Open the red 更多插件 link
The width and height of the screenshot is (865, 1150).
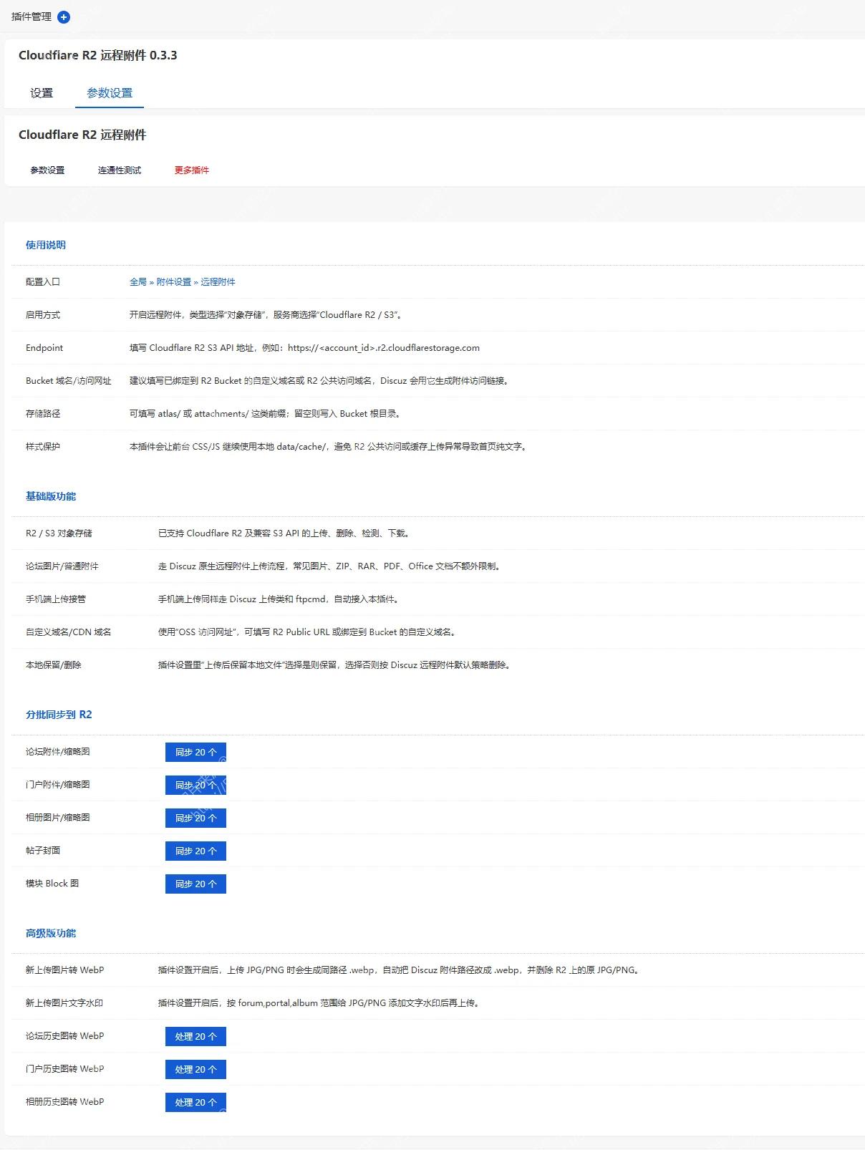[192, 170]
